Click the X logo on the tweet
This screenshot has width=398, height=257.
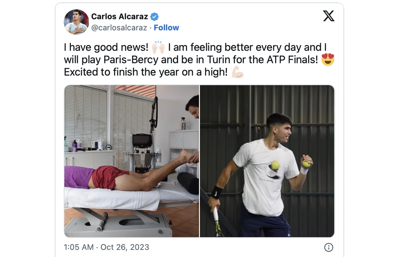pyautogui.click(x=328, y=16)
